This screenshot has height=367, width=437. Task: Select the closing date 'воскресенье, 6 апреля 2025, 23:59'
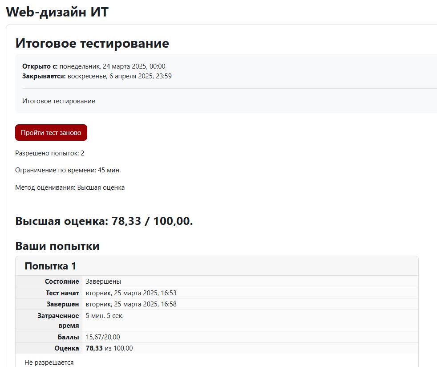pos(120,76)
